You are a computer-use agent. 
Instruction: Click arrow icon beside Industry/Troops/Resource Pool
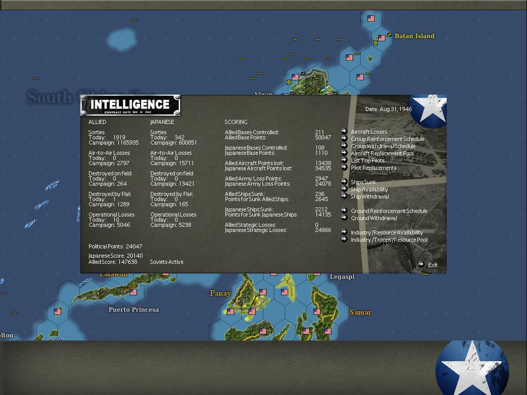[x=344, y=239]
